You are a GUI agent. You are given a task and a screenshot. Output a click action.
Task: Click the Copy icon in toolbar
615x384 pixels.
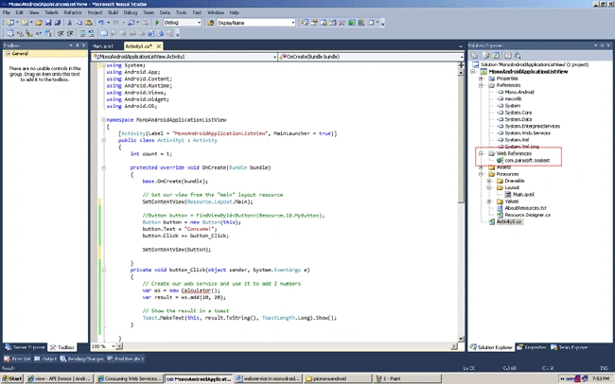pyautogui.click(x=79, y=23)
